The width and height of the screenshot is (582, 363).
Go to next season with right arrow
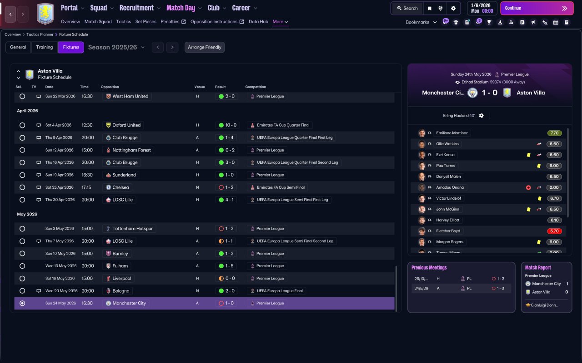[172, 47]
